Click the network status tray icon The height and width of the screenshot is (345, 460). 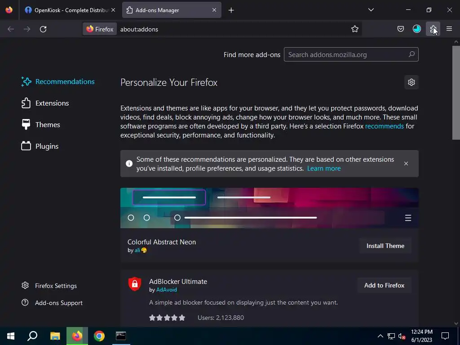click(391, 336)
